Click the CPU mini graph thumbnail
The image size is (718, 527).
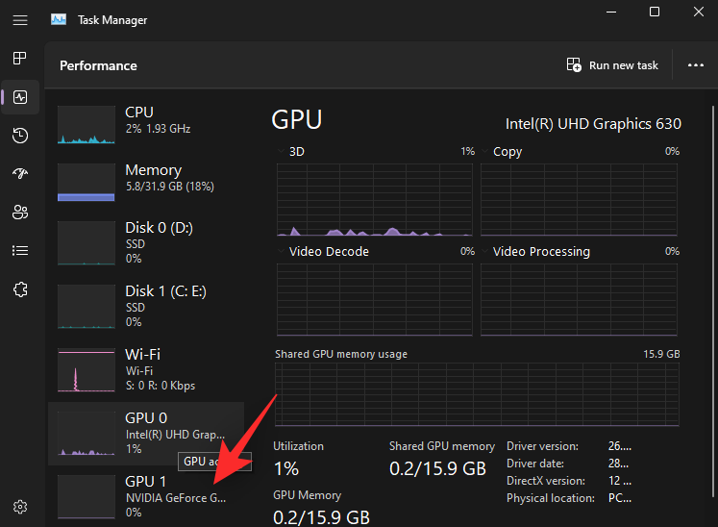click(87, 125)
